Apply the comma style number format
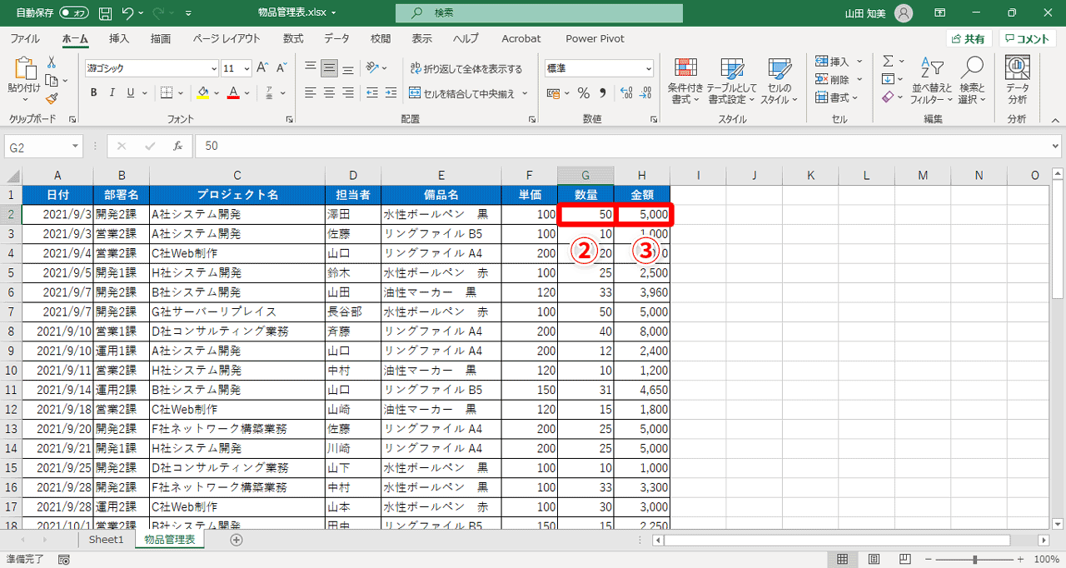The height and width of the screenshot is (568, 1066). pos(601,94)
